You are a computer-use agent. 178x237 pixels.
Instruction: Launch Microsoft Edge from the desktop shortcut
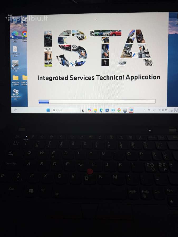click(x=15, y=36)
